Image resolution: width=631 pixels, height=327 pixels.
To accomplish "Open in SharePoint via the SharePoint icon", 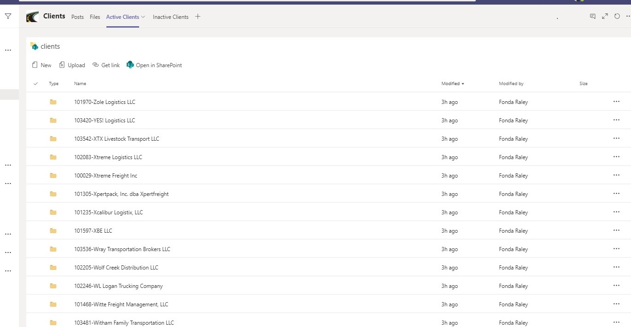I will click(x=130, y=64).
